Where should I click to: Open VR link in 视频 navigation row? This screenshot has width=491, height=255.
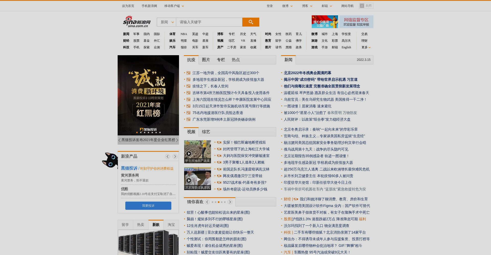click(x=243, y=41)
